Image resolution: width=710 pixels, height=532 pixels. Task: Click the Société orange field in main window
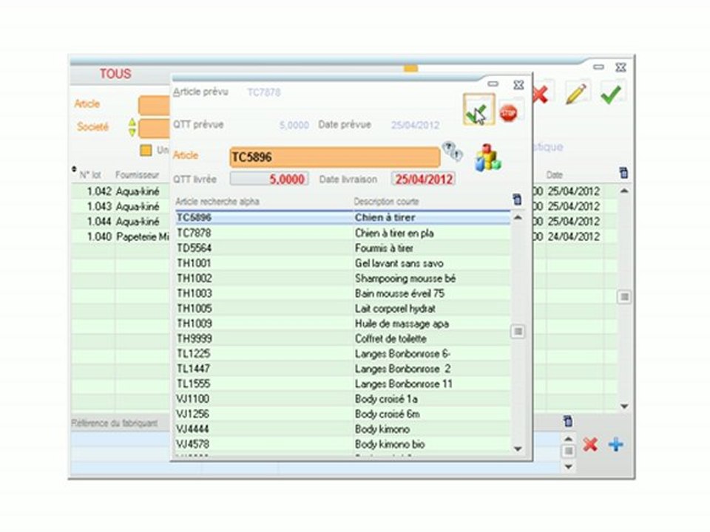point(154,128)
